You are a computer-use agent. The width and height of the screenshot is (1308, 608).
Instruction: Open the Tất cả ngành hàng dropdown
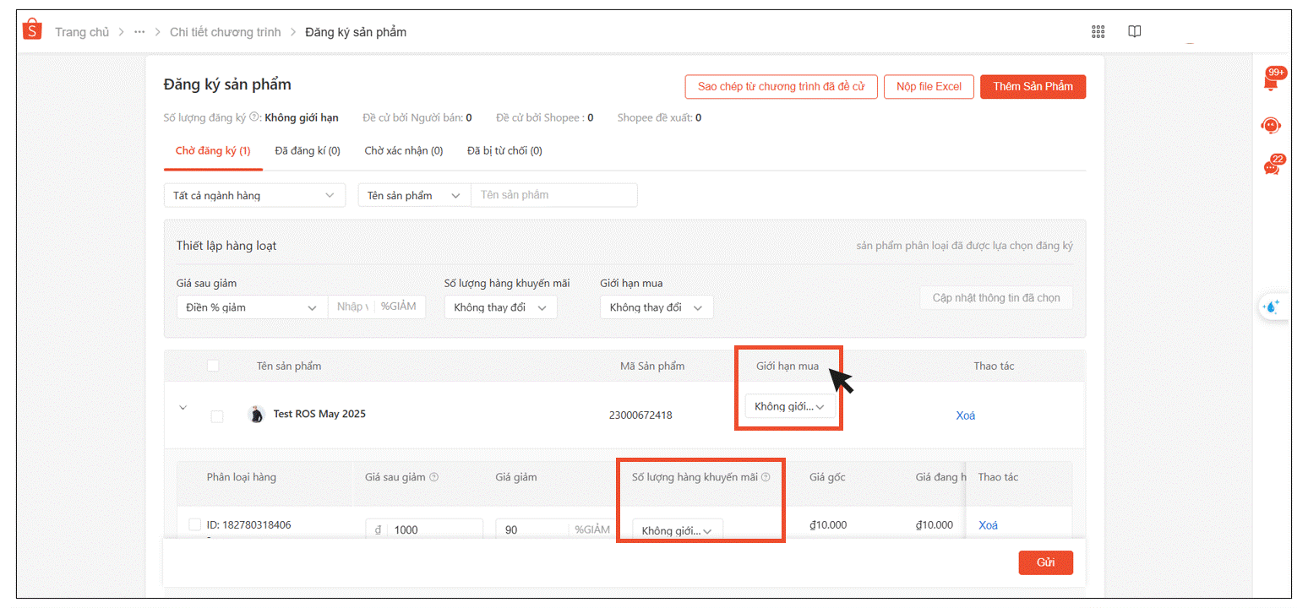pos(254,195)
